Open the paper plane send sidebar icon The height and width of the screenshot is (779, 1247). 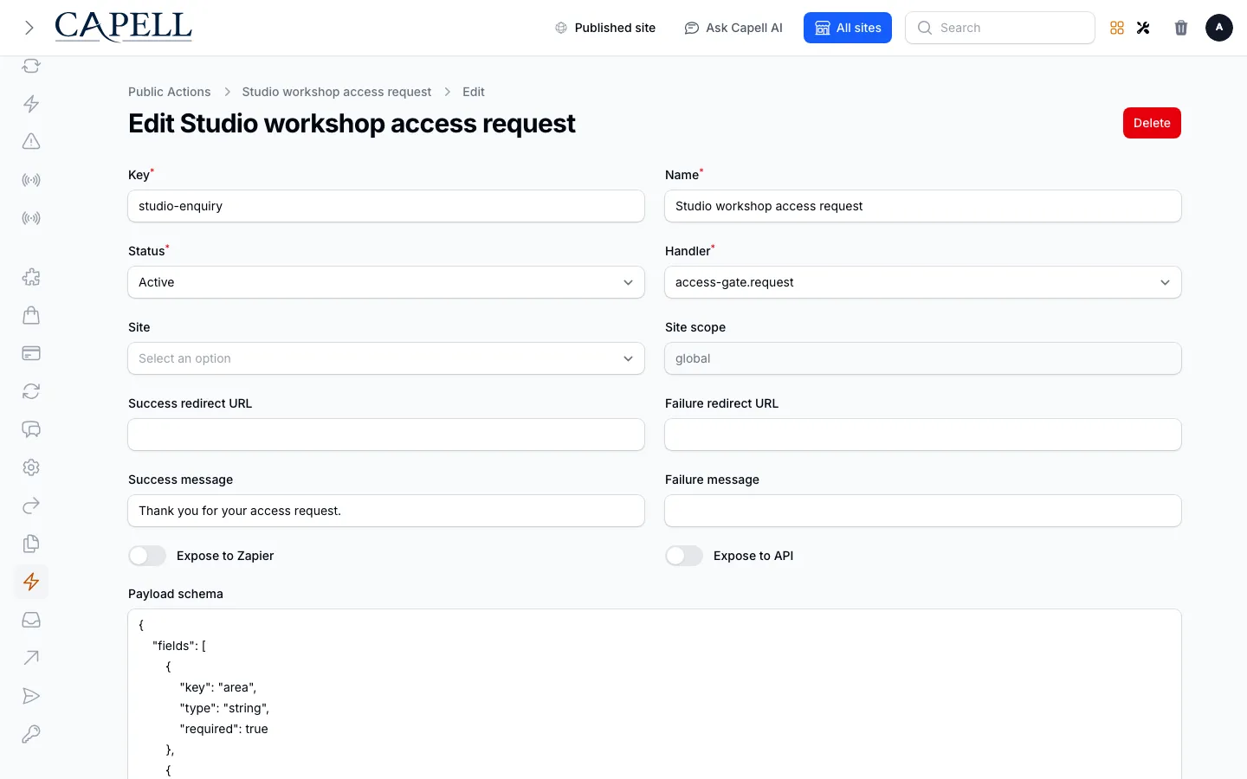(31, 696)
